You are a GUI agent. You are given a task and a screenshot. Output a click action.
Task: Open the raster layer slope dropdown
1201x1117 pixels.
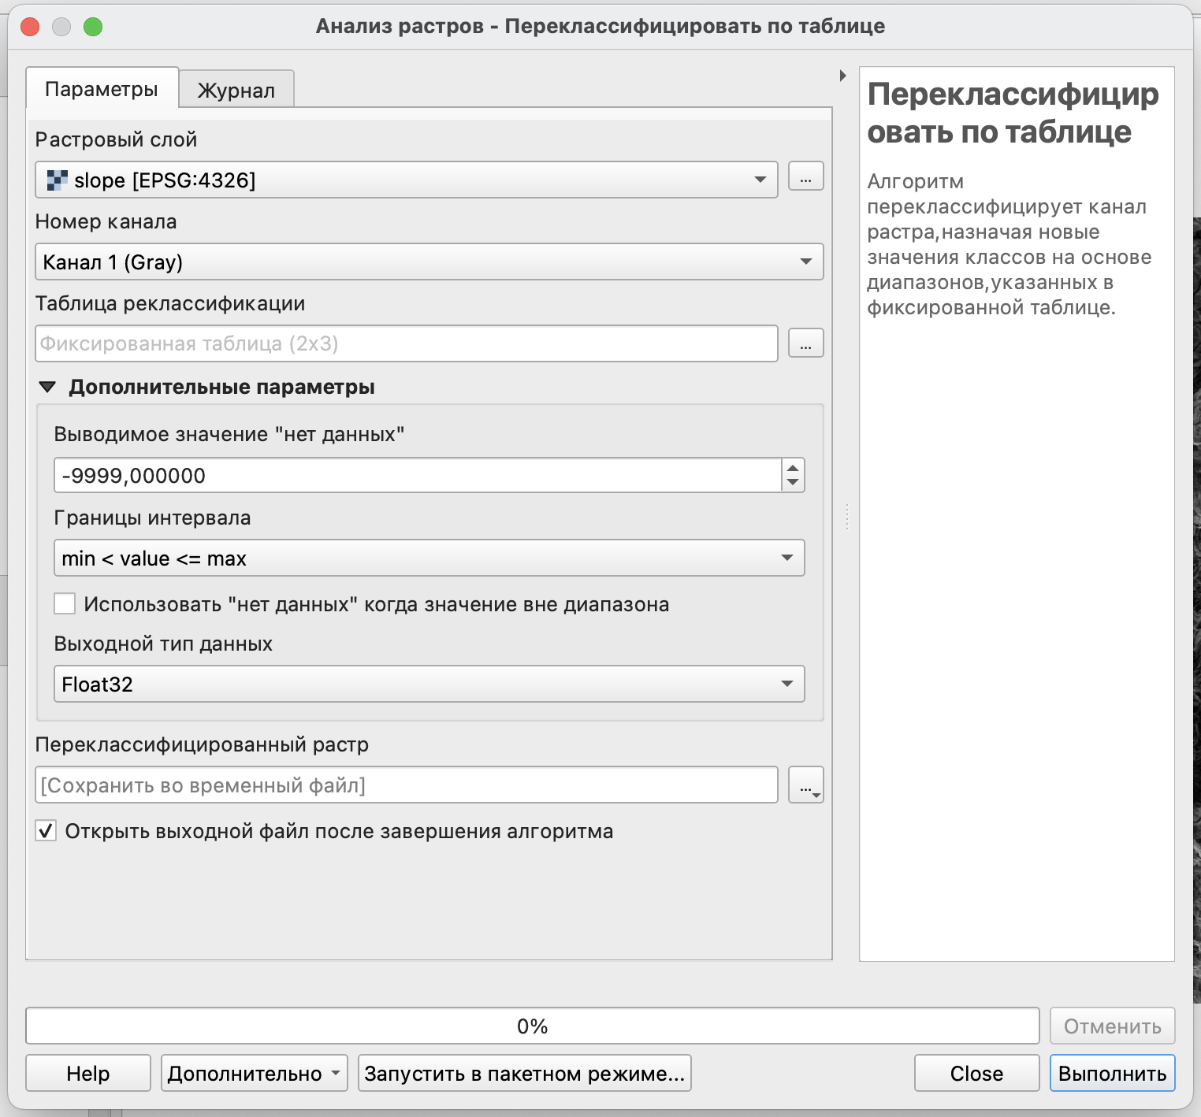coord(406,180)
